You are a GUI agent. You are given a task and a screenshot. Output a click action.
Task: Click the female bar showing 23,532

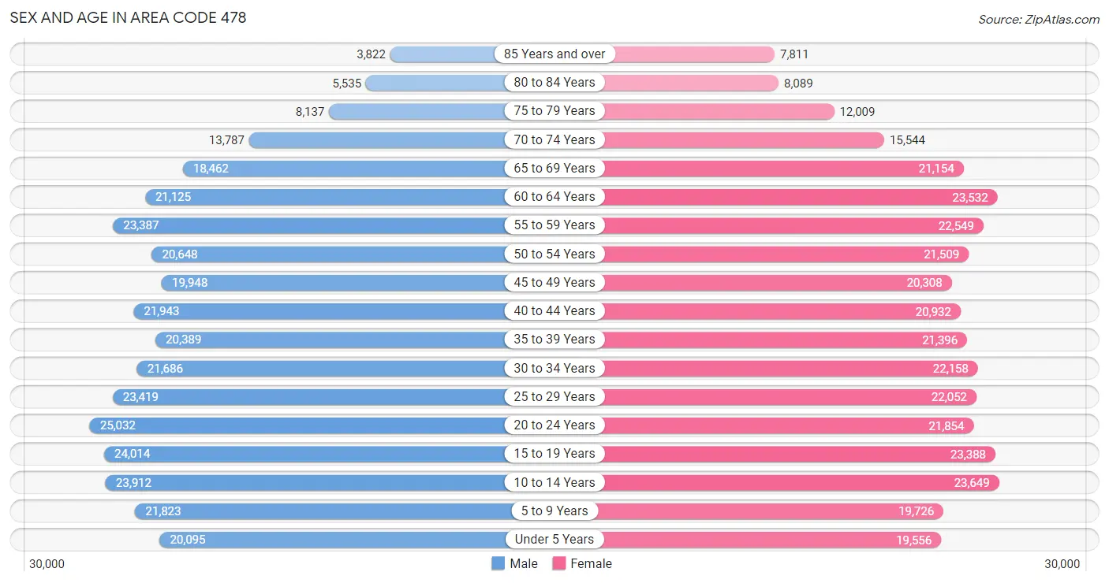click(x=776, y=197)
